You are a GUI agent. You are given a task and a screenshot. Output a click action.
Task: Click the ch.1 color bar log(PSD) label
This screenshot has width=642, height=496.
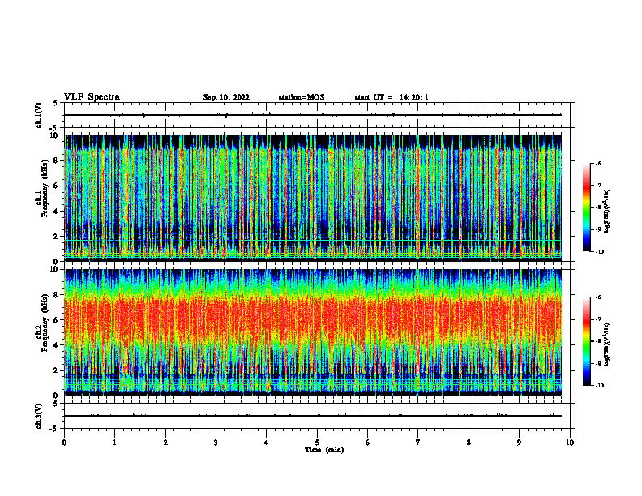(x=607, y=212)
